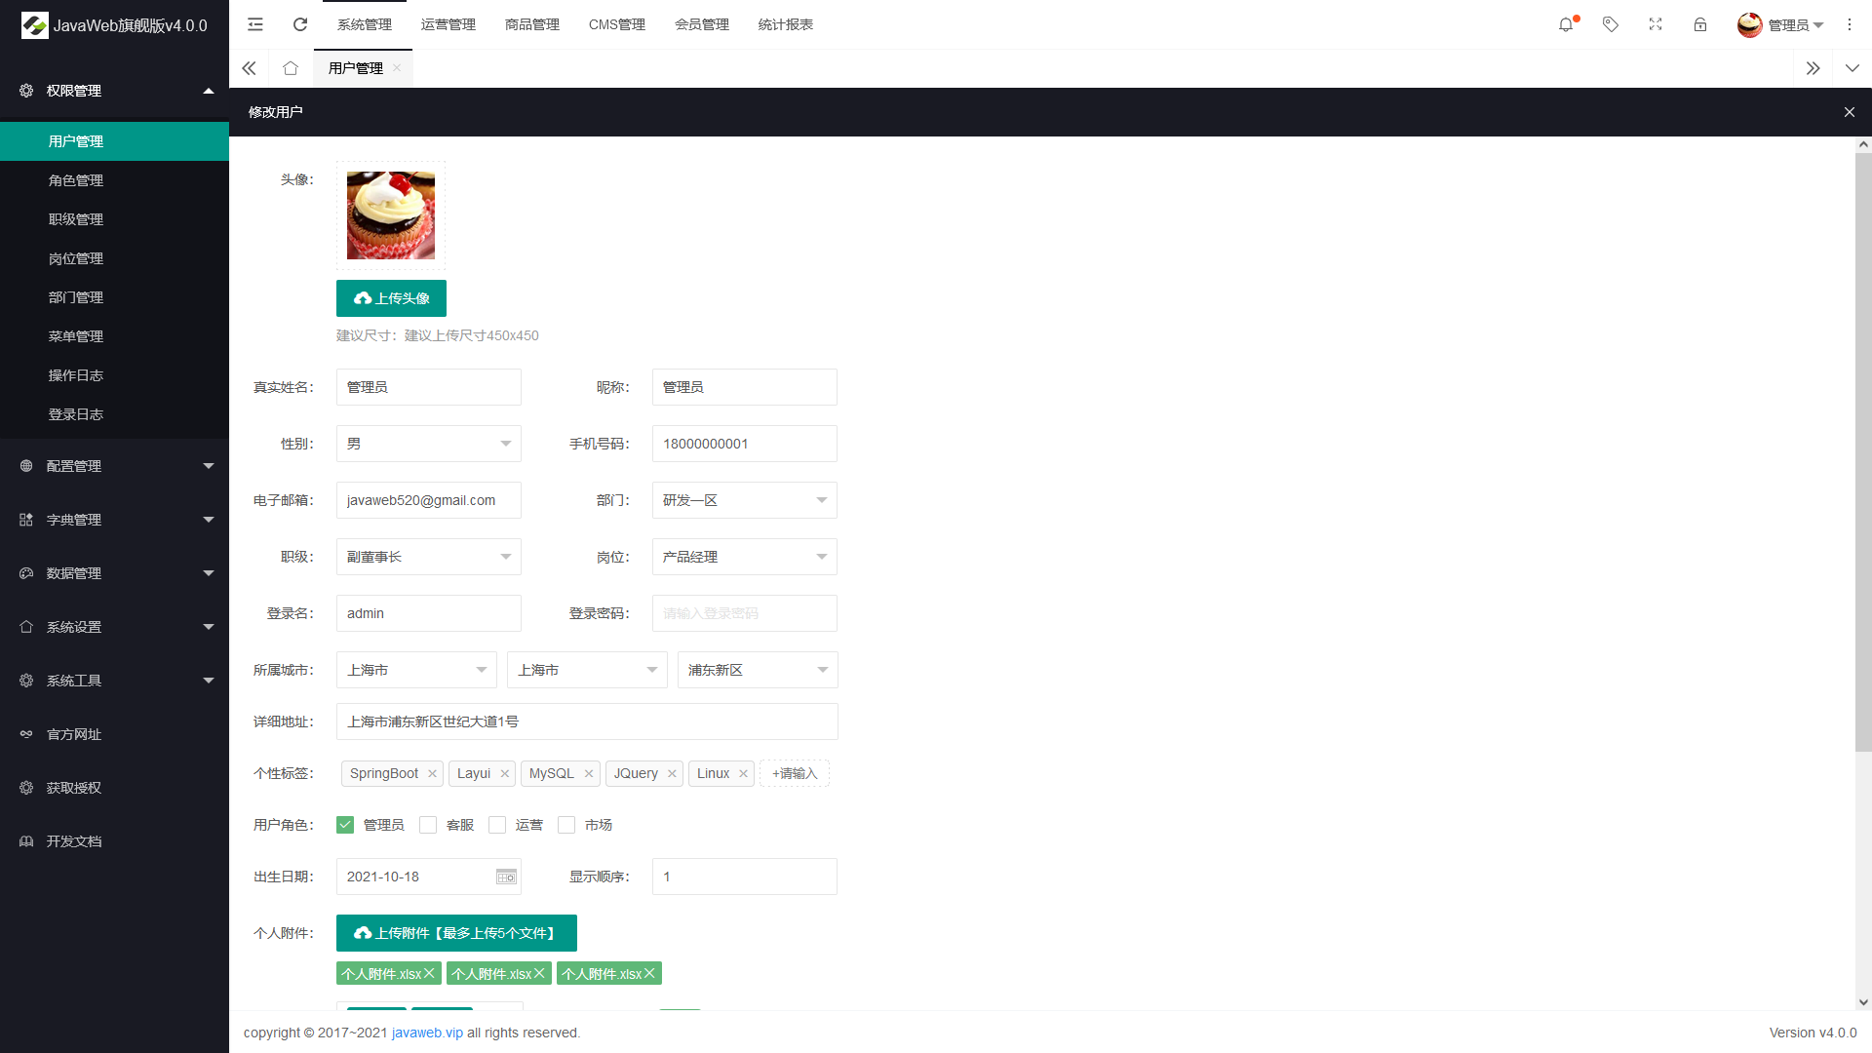The width and height of the screenshot is (1872, 1053).
Task: Switch to CMS管理 top menu
Action: coord(617,24)
